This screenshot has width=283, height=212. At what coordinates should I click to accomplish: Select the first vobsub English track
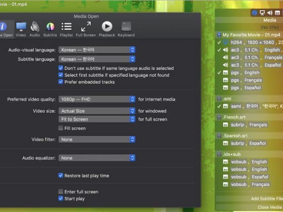point(250,162)
